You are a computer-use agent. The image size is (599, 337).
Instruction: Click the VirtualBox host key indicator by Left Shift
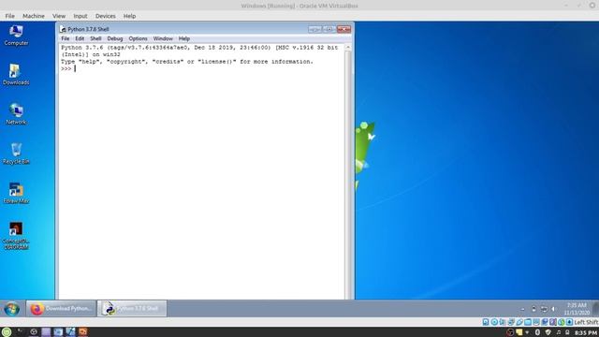pyautogui.click(x=570, y=322)
